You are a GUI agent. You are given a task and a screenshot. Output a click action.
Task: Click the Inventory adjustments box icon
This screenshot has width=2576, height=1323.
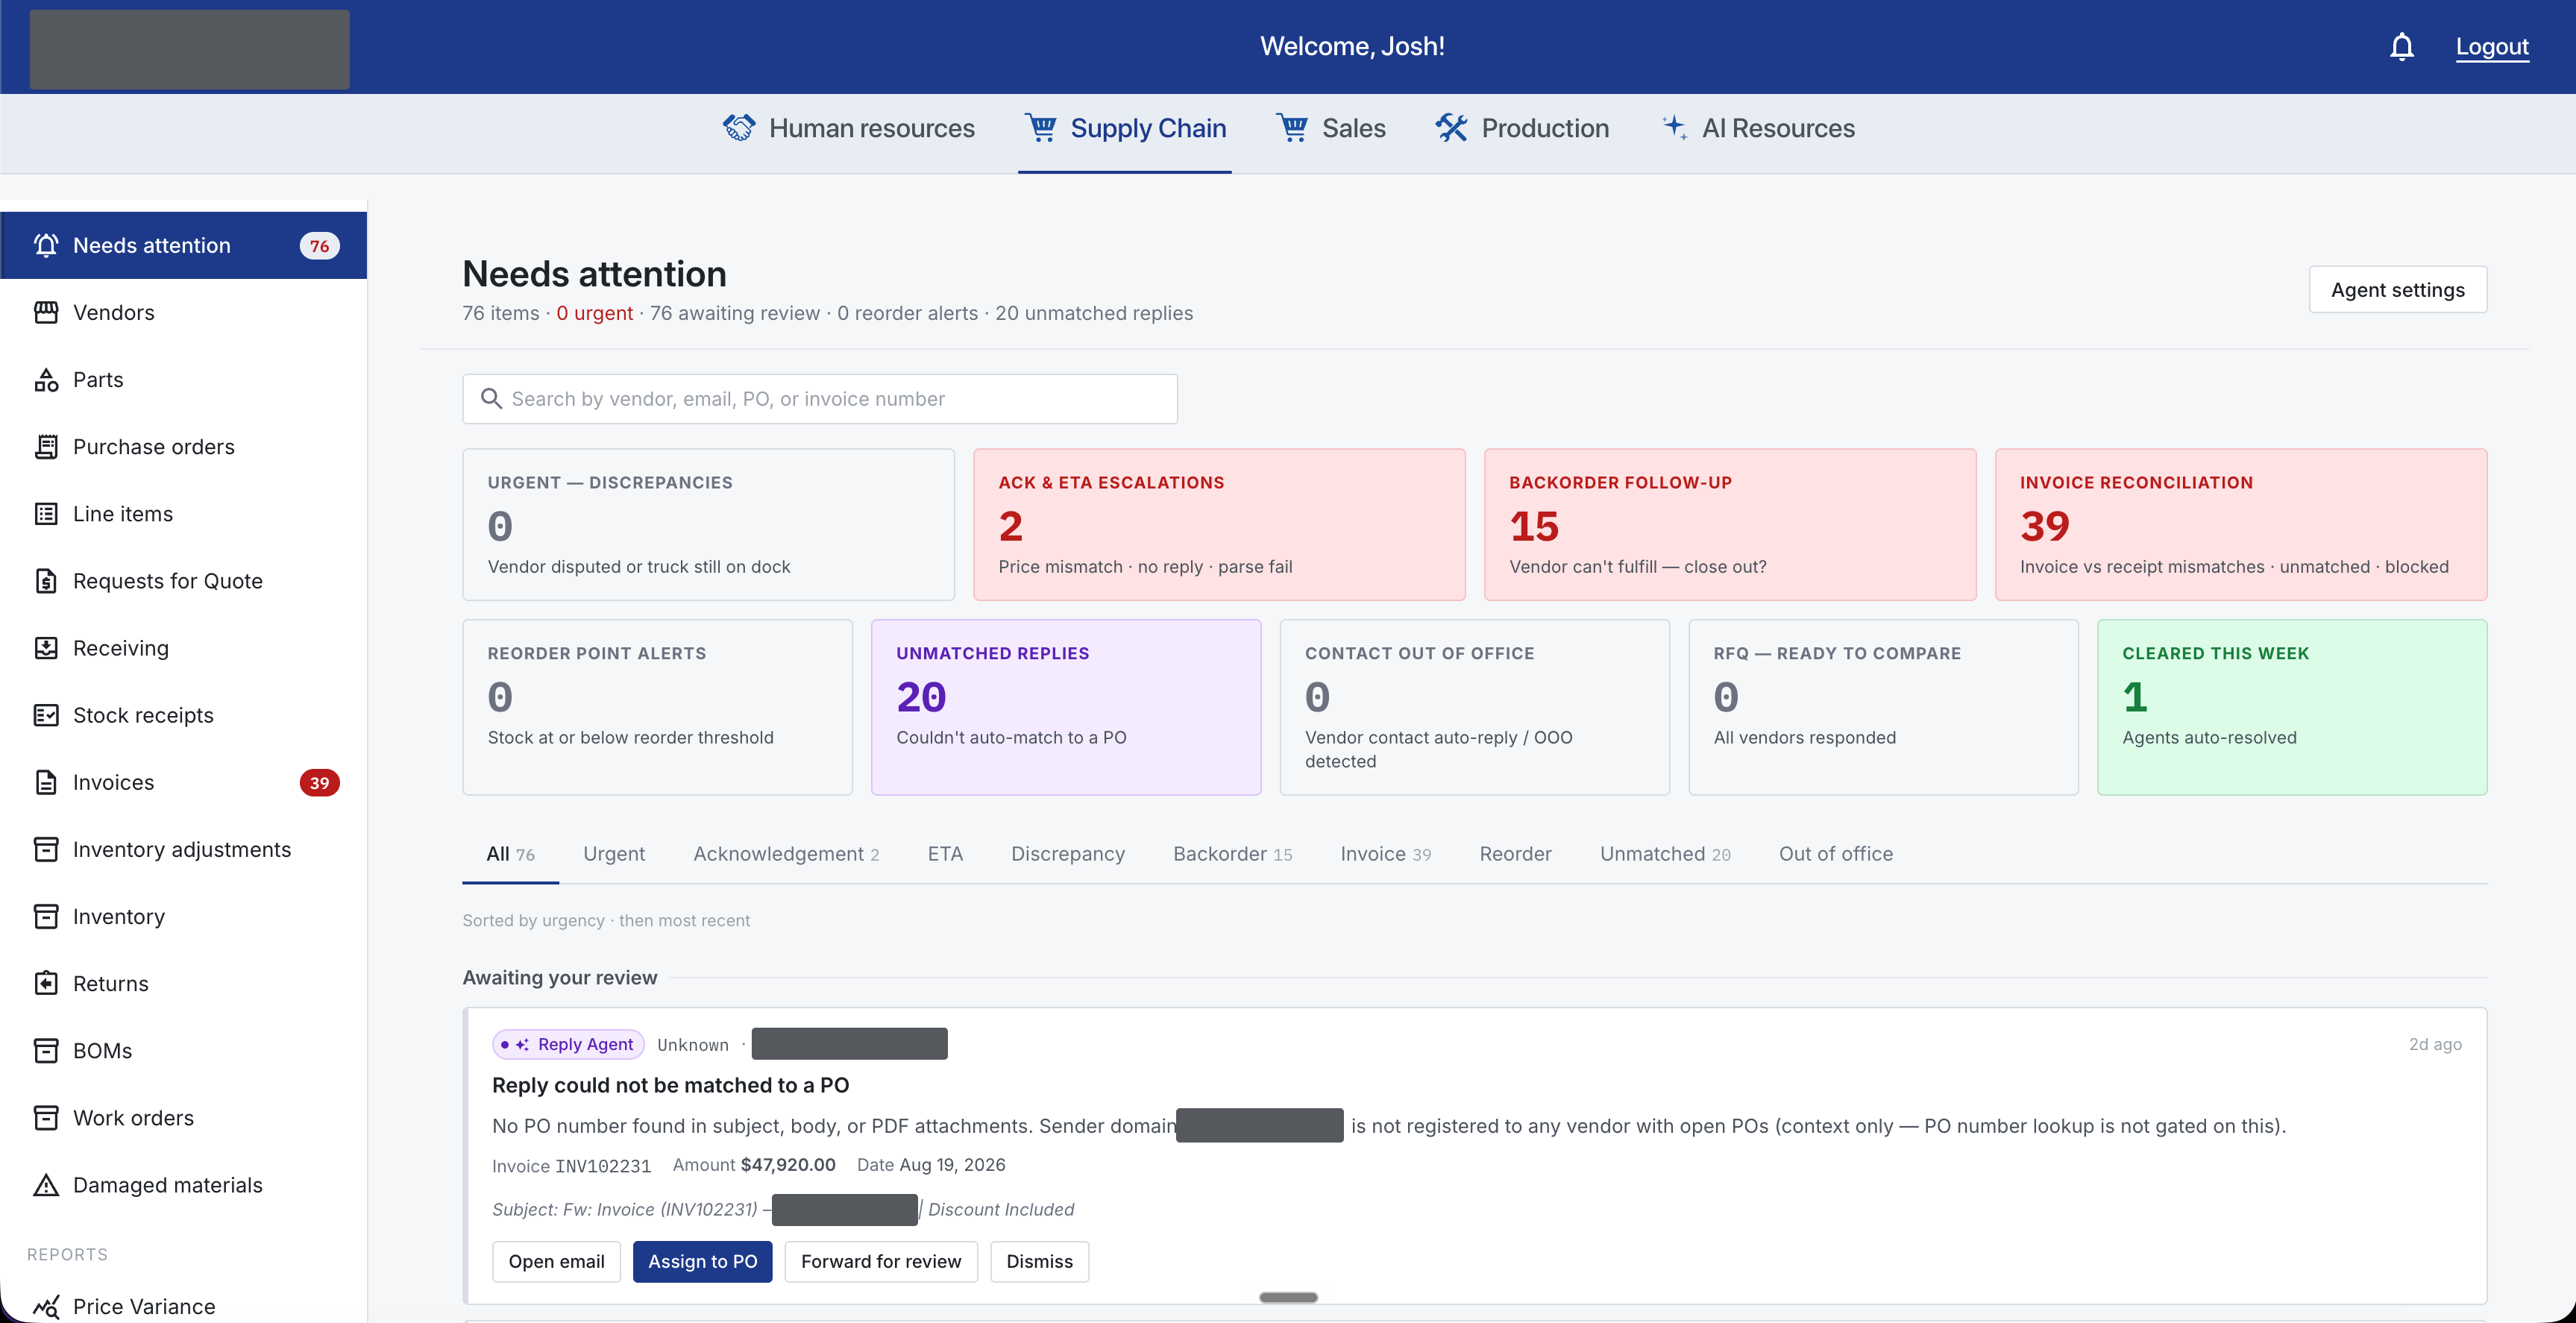46,849
